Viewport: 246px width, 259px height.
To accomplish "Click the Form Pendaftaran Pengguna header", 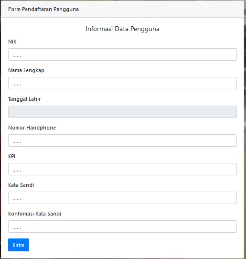I will pos(43,9).
